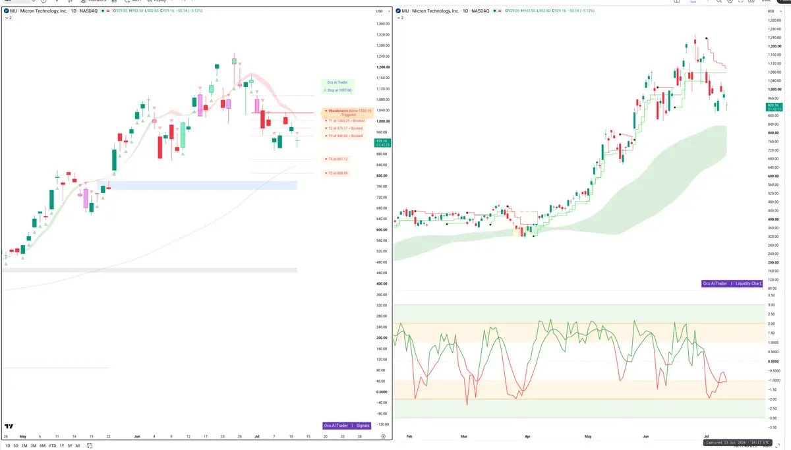Image resolution: width=791 pixels, height=450 pixels.
Task: Click "Apr" on the right chart time axis
Action: pyautogui.click(x=526, y=436)
